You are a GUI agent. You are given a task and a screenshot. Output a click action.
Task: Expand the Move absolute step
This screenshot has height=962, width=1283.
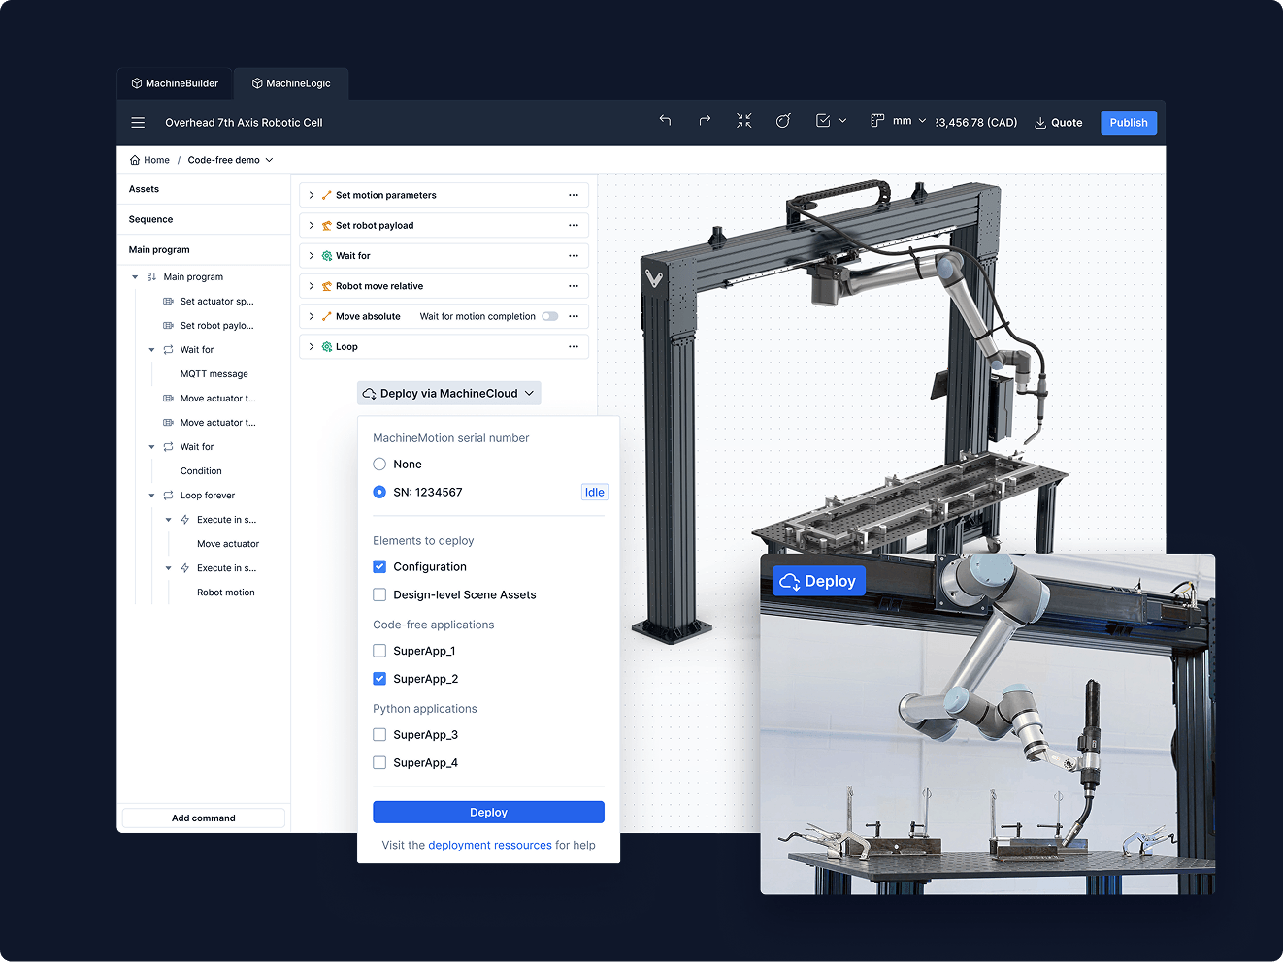312,316
